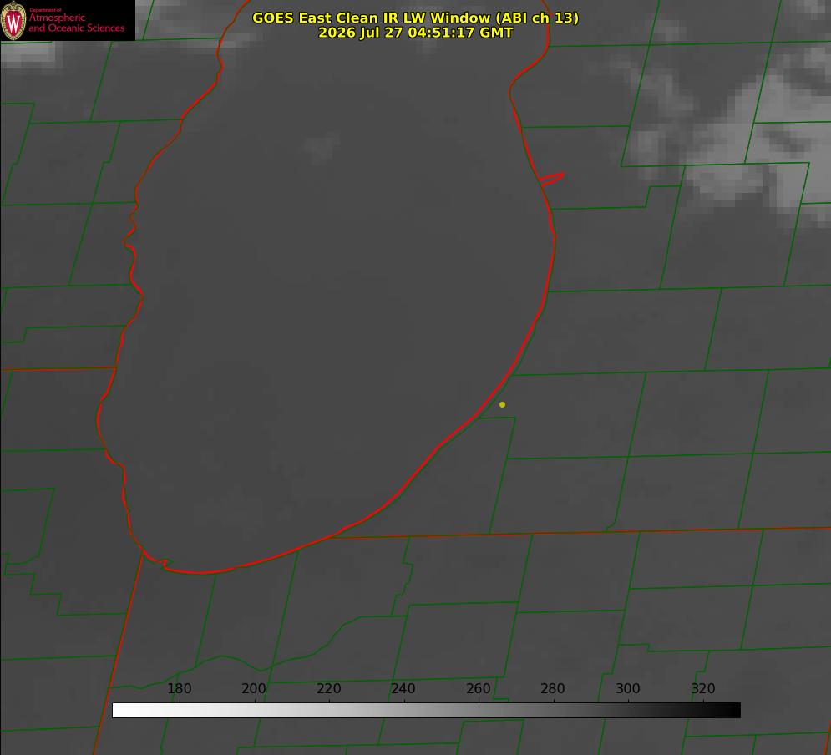Click the Atmospheric and Oceanic Sciences text
This screenshot has height=755, width=831.
pyautogui.click(x=77, y=23)
